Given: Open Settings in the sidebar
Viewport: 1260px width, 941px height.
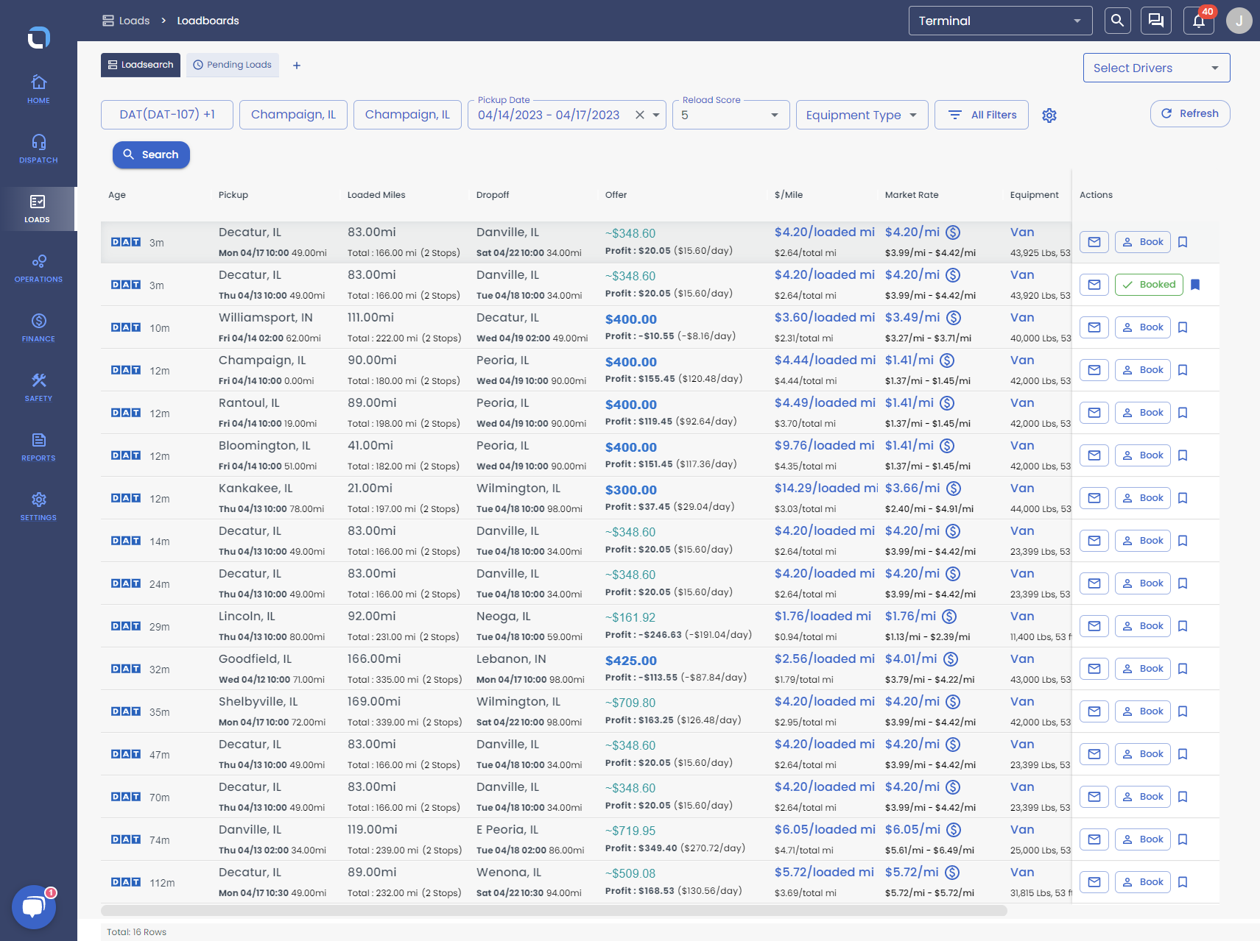Looking at the screenshot, I should [x=38, y=506].
